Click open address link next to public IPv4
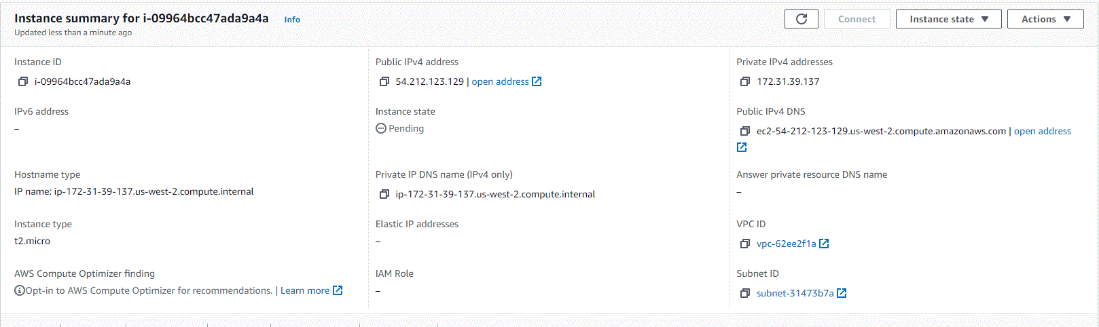 coord(501,81)
